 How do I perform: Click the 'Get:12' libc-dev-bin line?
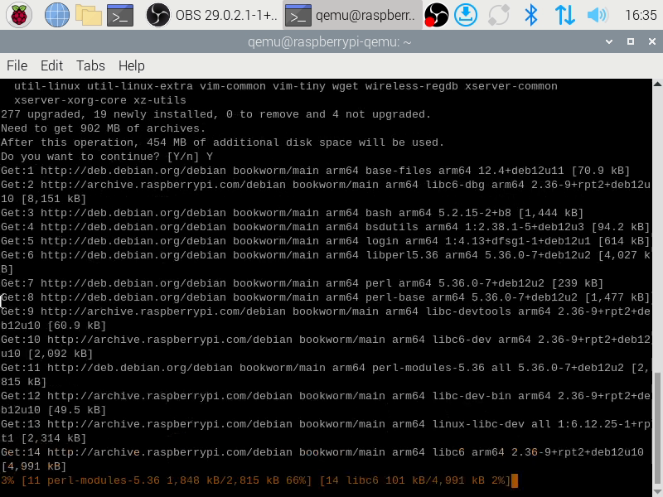(326, 403)
